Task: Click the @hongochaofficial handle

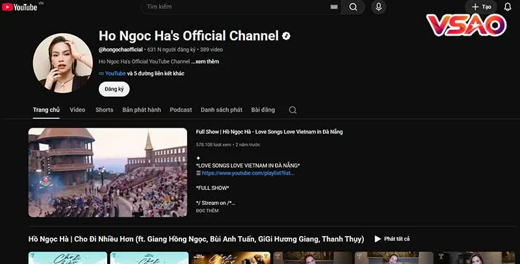Action: point(120,50)
